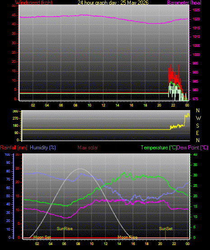Image resolution: width=210 pixels, height=250 pixels.
Task: Click the SunSet marker label
Action: tap(166, 229)
